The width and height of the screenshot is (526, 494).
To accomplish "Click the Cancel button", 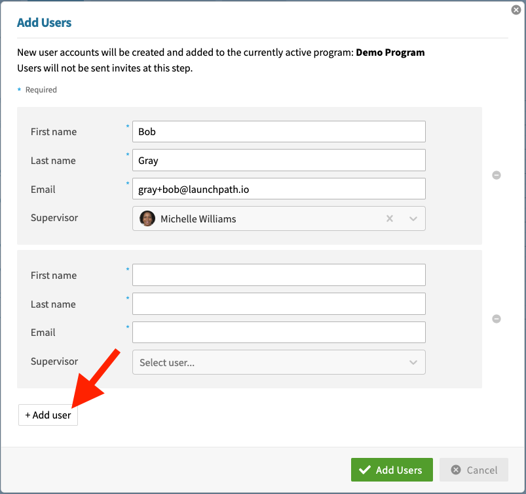I will pos(474,470).
